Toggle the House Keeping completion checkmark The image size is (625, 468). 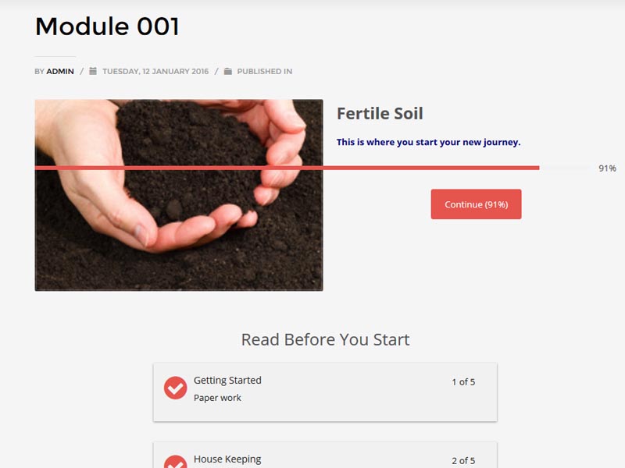coord(175,462)
